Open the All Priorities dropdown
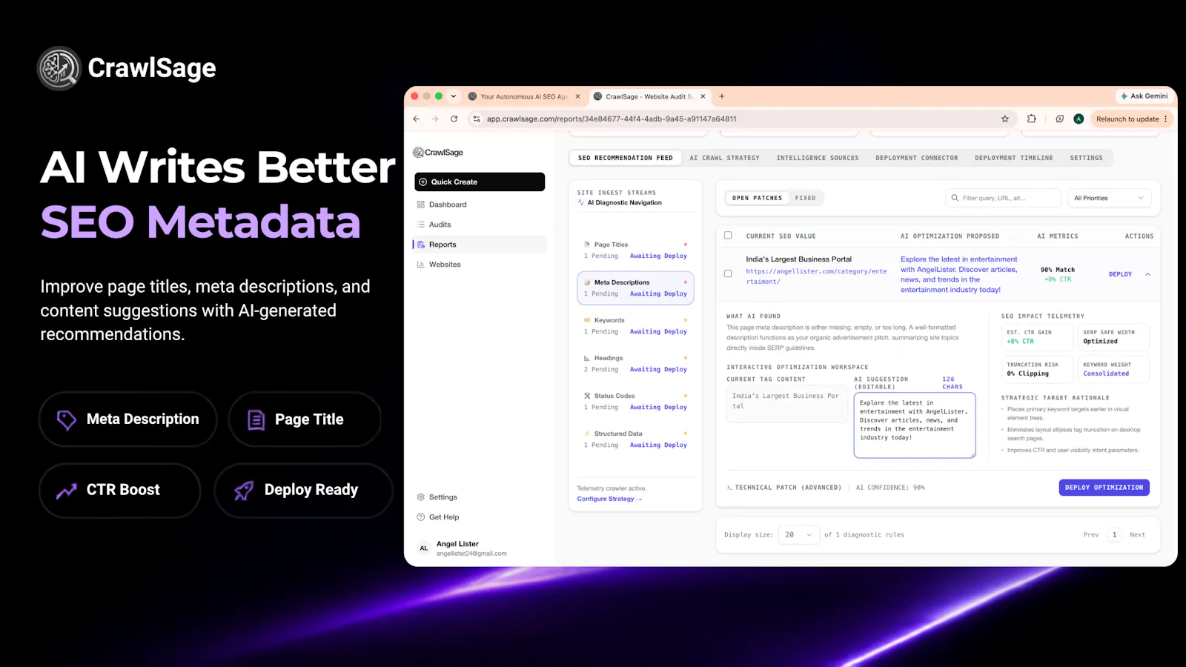Screen dimensions: 1186x667 (x=1110, y=198)
